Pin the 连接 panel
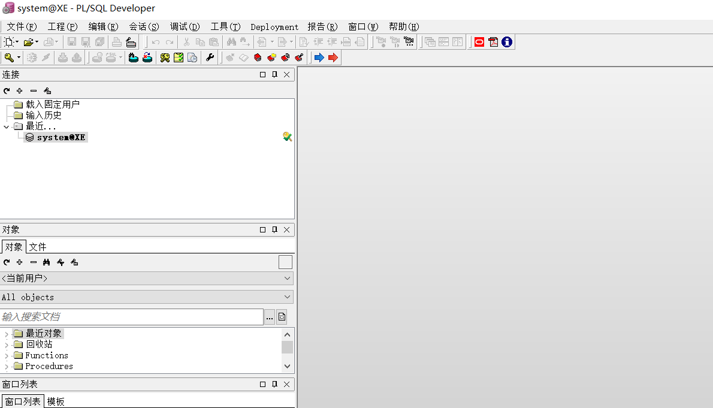 click(x=274, y=74)
